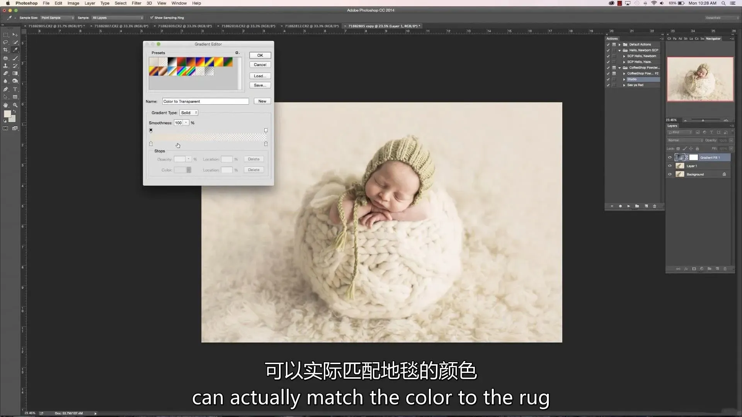Change screen mode
The height and width of the screenshot is (417, 742).
pos(15,129)
